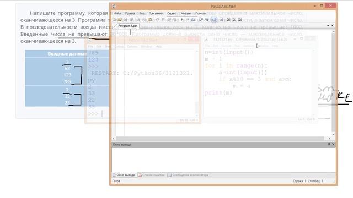Click the Copy toolbar icon

tap(144, 20)
